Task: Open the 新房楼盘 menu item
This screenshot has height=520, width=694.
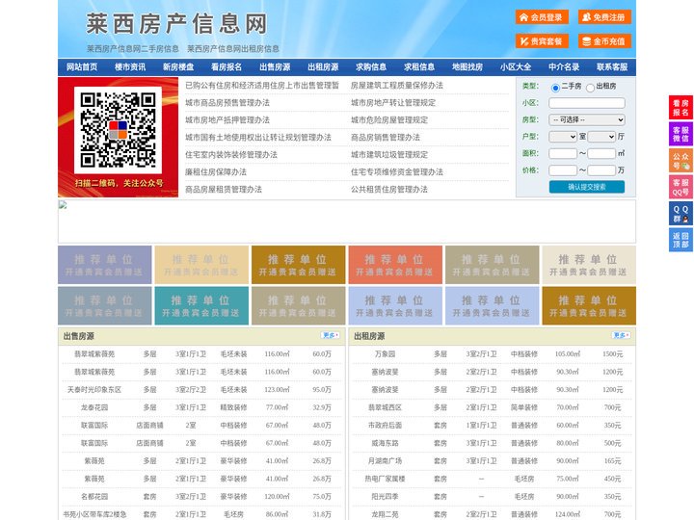Action: tap(178, 67)
